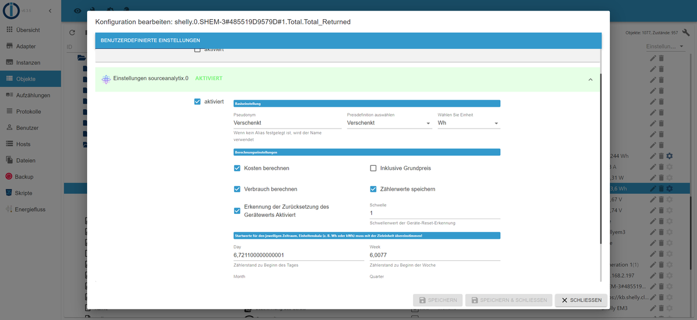Click the Day start value field
Image resolution: width=697 pixels, height=320 pixels.
[x=299, y=254]
